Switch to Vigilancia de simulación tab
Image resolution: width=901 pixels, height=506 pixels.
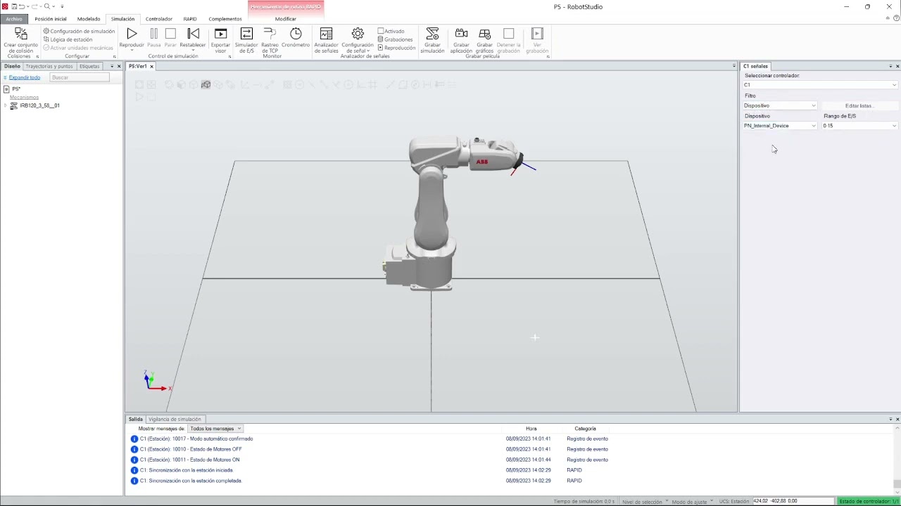tap(175, 419)
